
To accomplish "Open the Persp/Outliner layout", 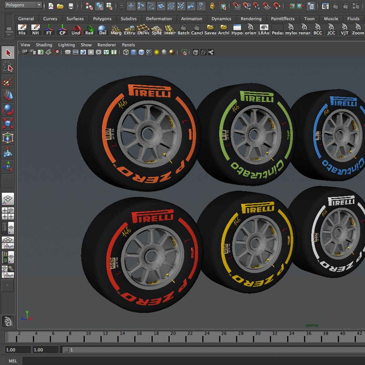I will [x=8, y=228].
